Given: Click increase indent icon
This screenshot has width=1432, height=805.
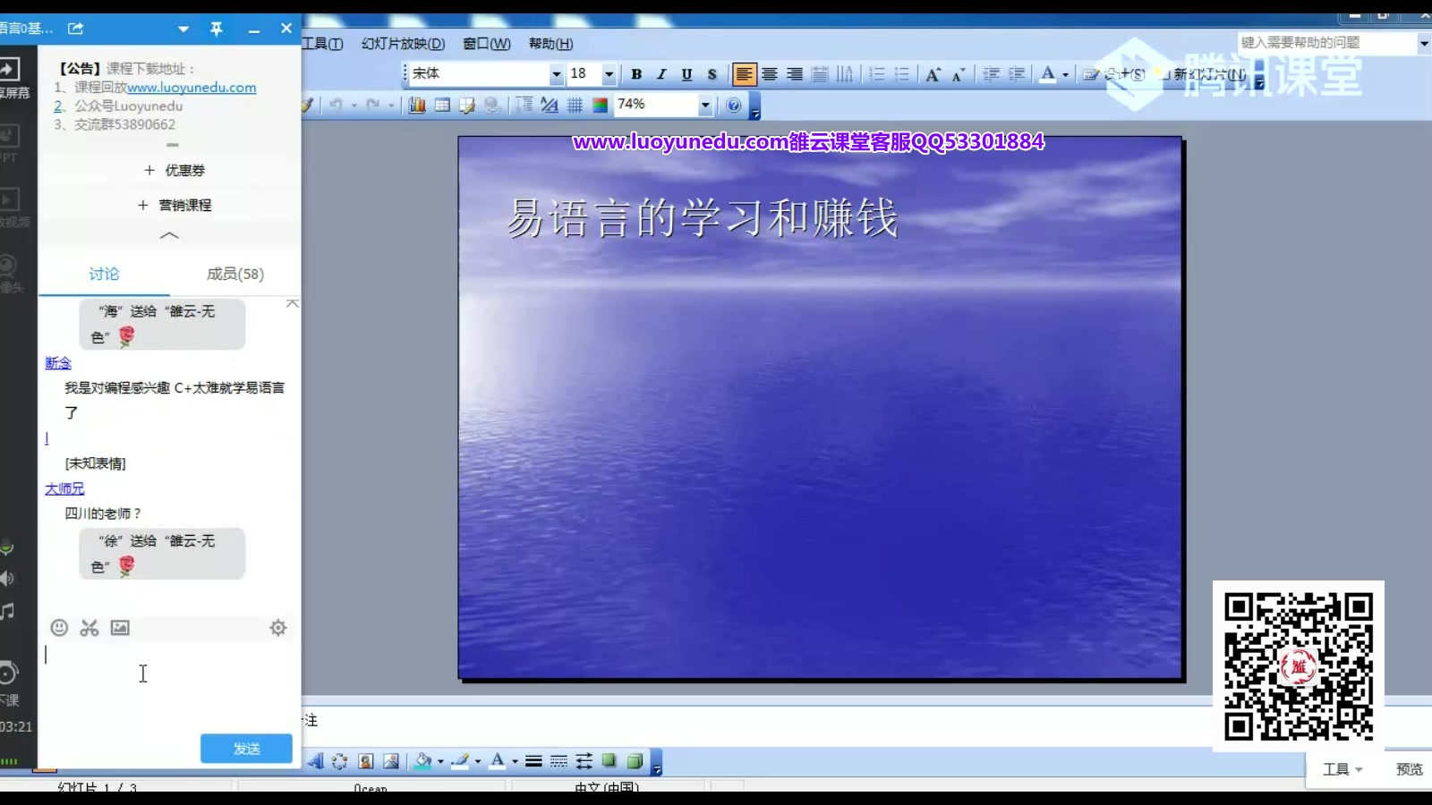Looking at the screenshot, I should [x=1016, y=74].
